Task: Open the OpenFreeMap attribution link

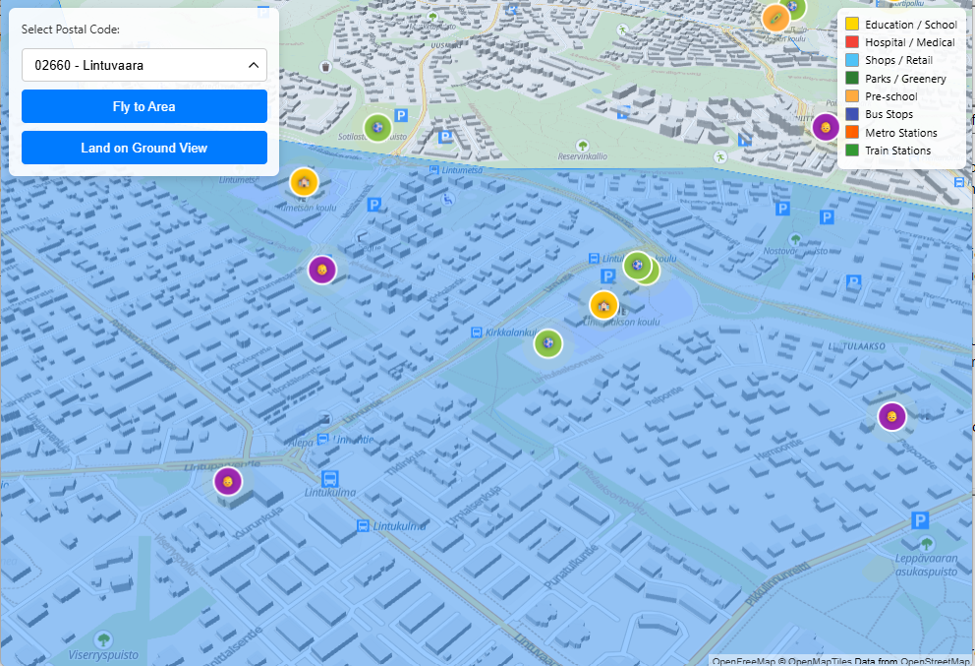Action: (x=744, y=661)
